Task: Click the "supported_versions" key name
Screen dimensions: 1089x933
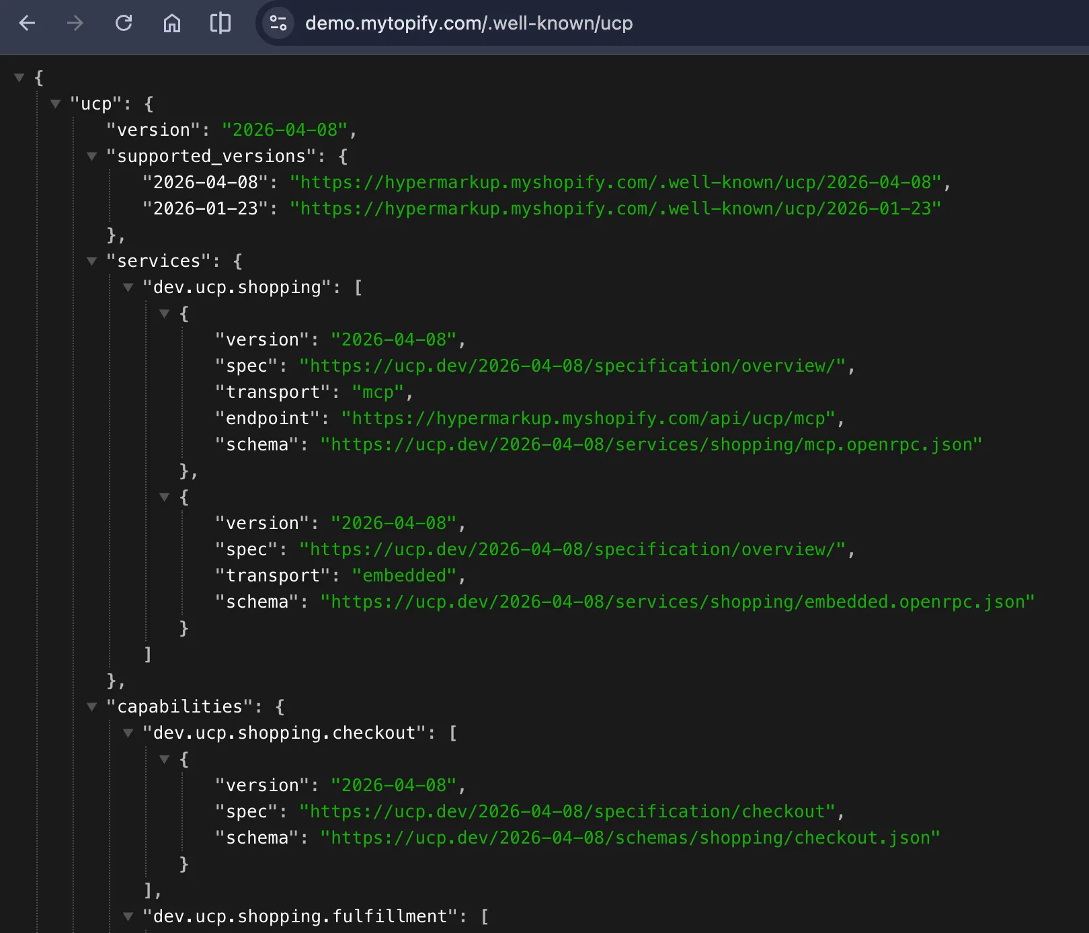Action: [212, 156]
